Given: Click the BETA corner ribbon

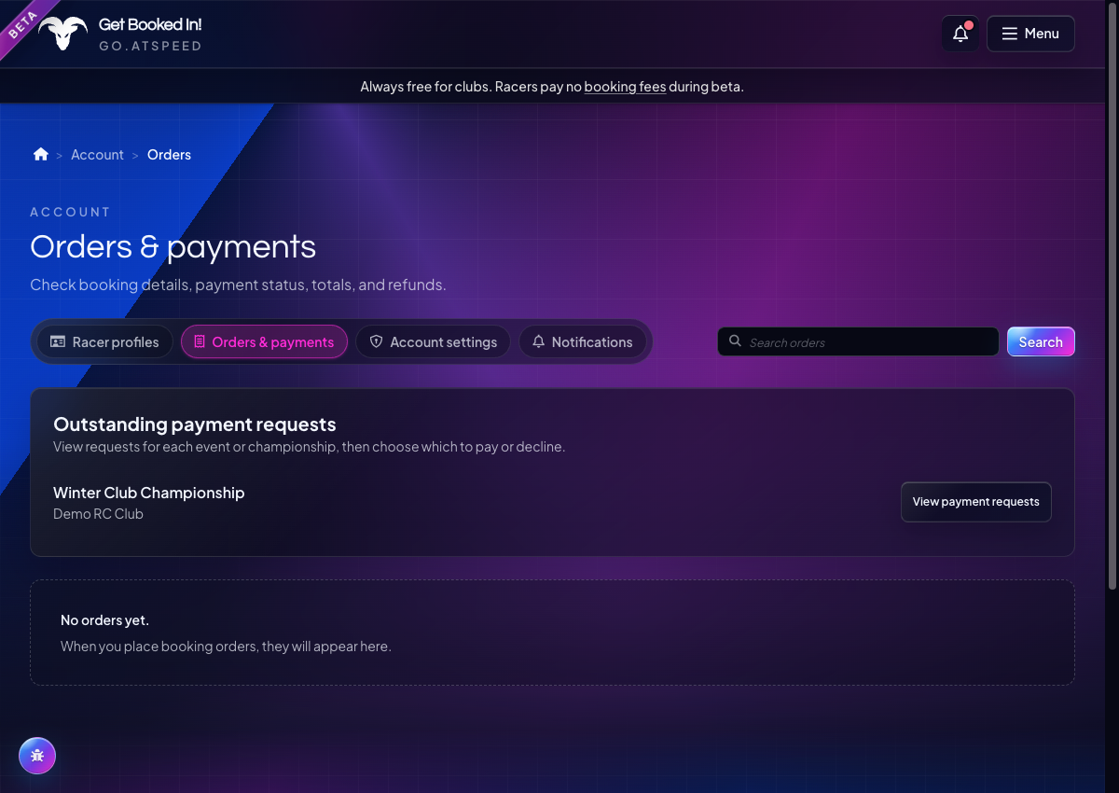Looking at the screenshot, I should coord(23,25).
